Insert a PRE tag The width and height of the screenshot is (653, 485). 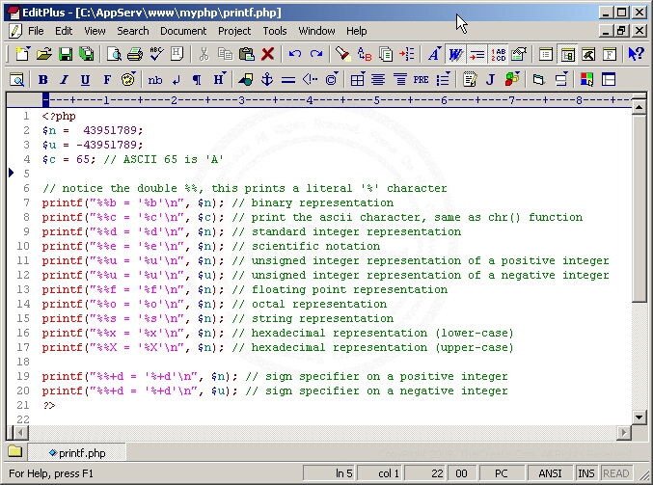click(x=421, y=79)
